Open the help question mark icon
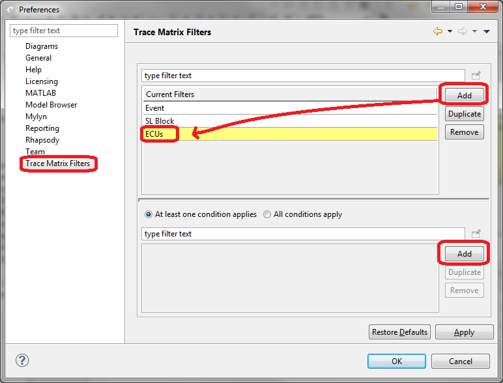503x383 pixels. (22, 360)
